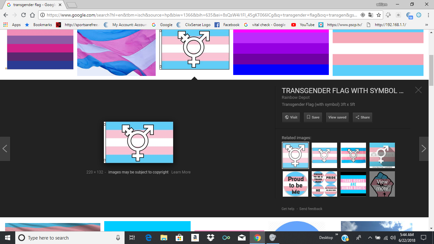Open the Trans Rights Are Human Rights thumbnail
The height and width of the screenshot is (244, 434).
(x=353, y=184)
